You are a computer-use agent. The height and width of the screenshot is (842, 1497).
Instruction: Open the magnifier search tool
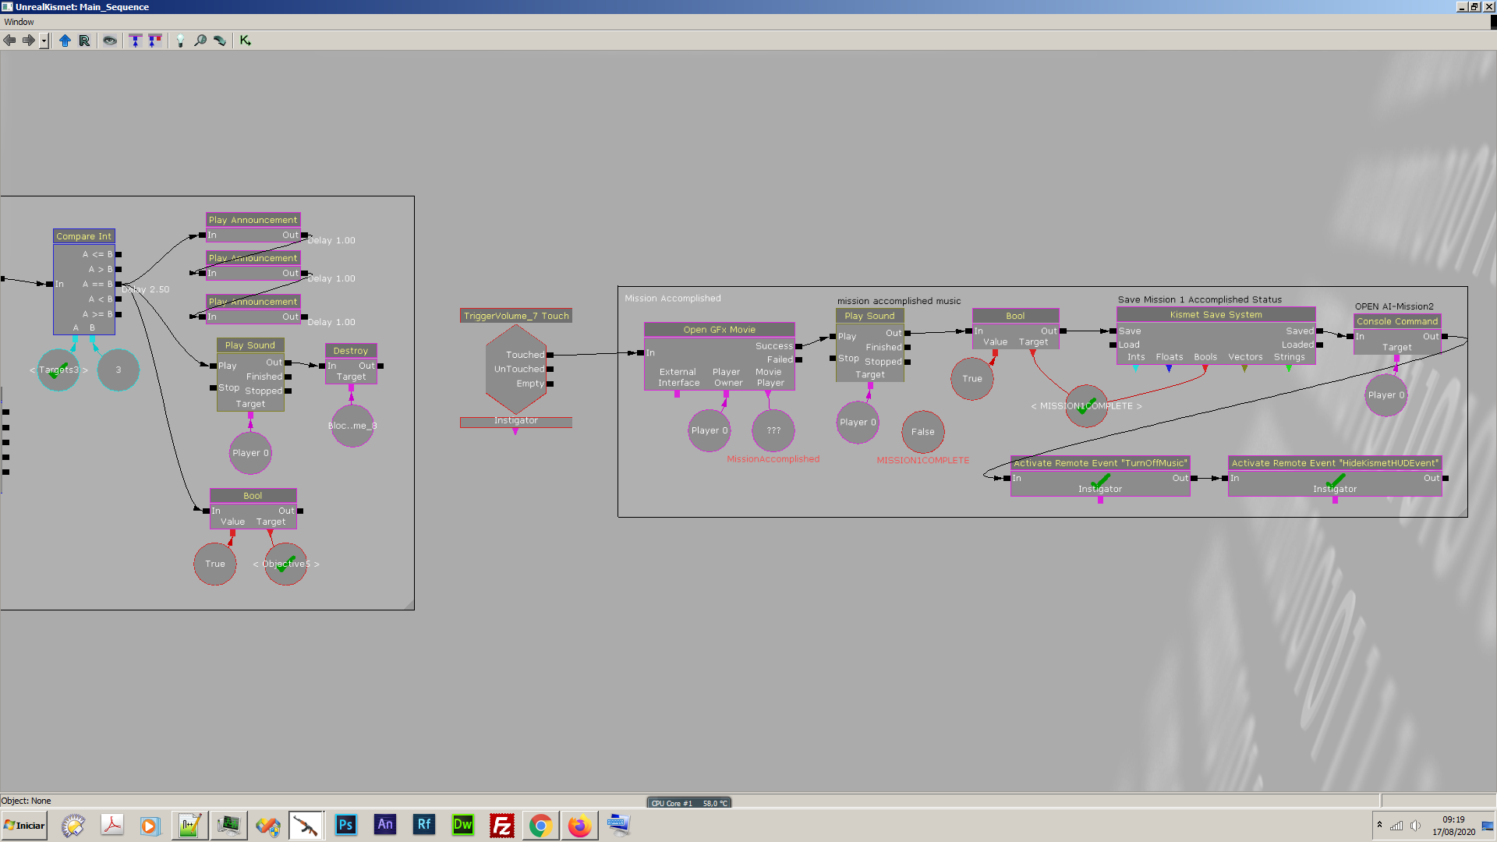[x=200, y=41]
